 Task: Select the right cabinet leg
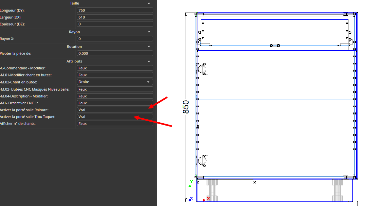click(x=338, y=190)
